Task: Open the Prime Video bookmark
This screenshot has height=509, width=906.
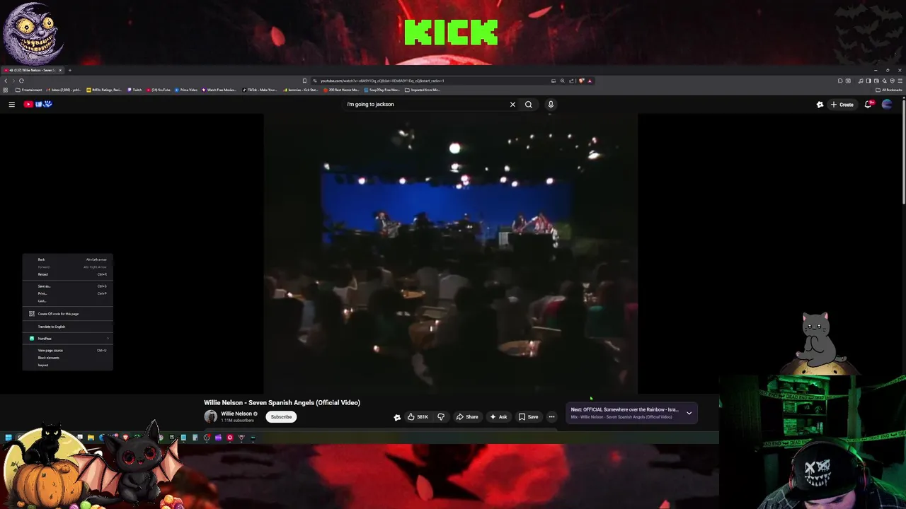Action: point(186,90)
